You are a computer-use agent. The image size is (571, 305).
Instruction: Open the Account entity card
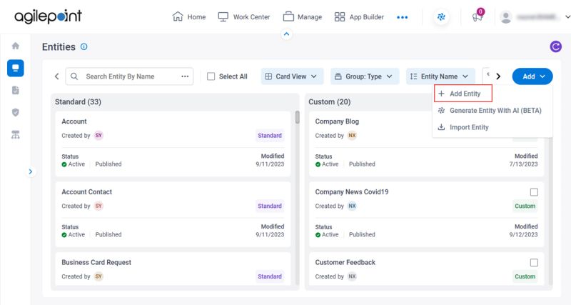pos(173,144)
